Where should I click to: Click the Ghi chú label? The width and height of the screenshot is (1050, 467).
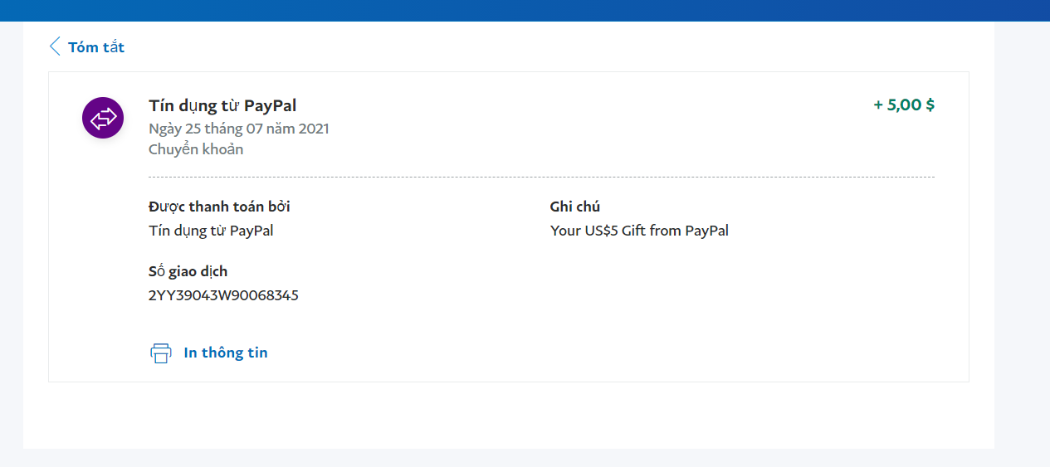[x=574, y=207]
